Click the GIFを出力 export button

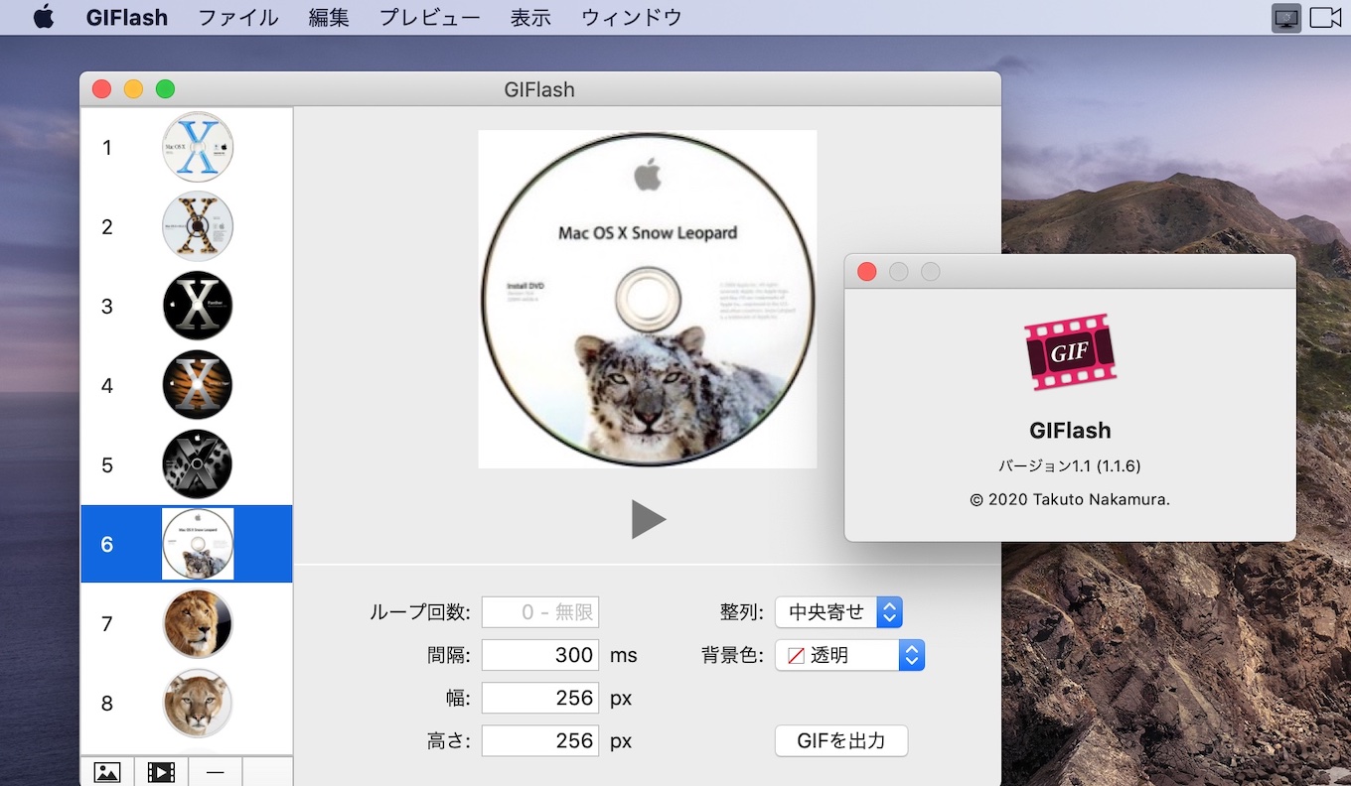841,740
